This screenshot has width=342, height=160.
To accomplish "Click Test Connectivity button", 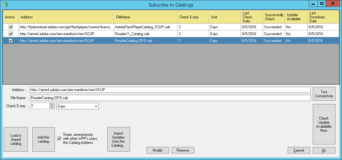I will point(324,94).
